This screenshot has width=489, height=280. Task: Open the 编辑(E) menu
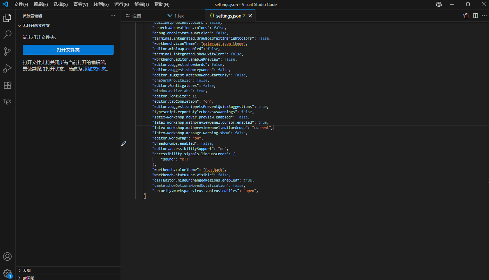click(41, 5)
